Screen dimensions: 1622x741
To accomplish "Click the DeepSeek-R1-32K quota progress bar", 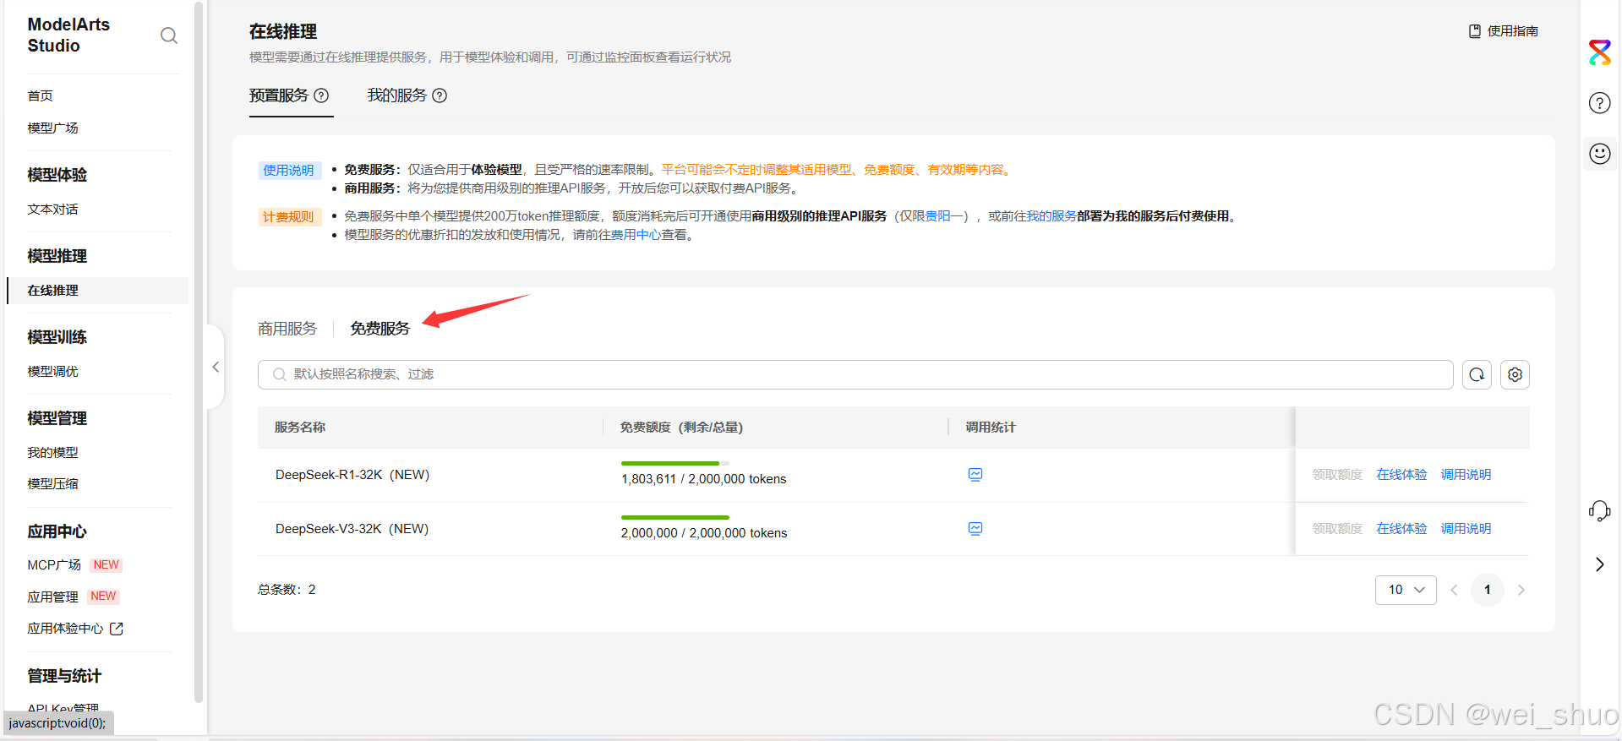I will pos(675,463).
